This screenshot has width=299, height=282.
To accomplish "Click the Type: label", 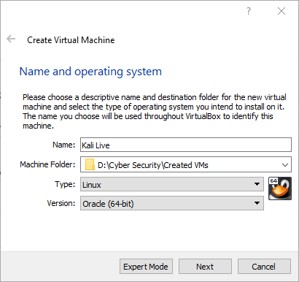I will [x=65, y=184].
